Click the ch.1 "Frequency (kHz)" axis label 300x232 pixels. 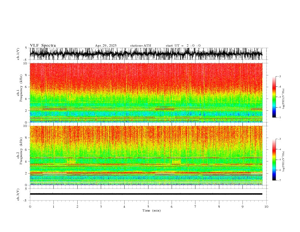tap(21, 88)
